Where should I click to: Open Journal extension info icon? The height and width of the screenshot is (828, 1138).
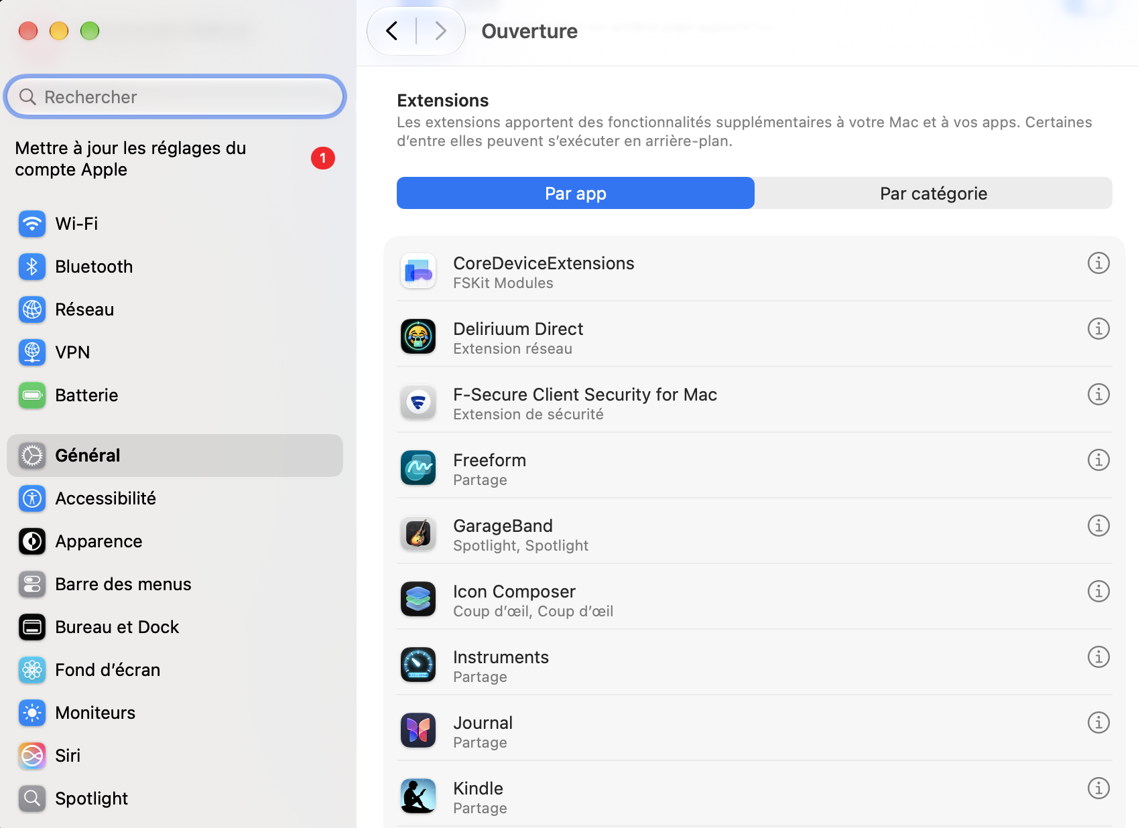tap(1098, 723)
